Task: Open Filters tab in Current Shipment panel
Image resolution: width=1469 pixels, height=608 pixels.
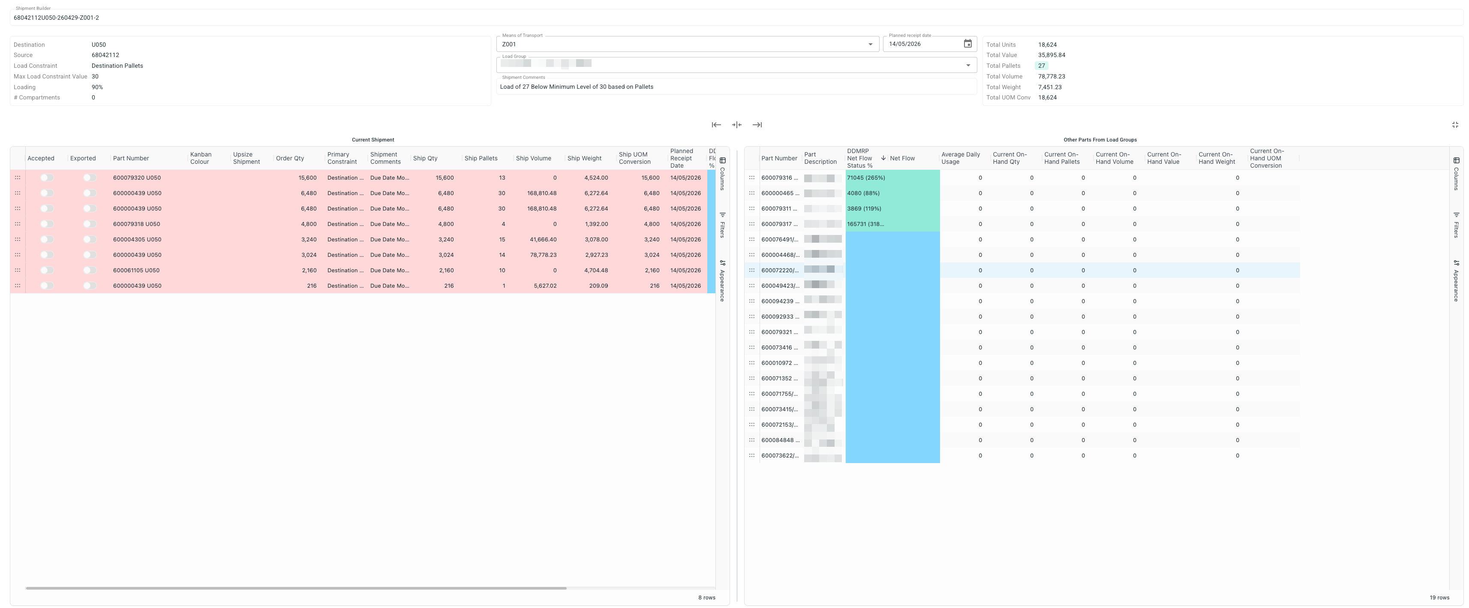Action: pos(723,225)
